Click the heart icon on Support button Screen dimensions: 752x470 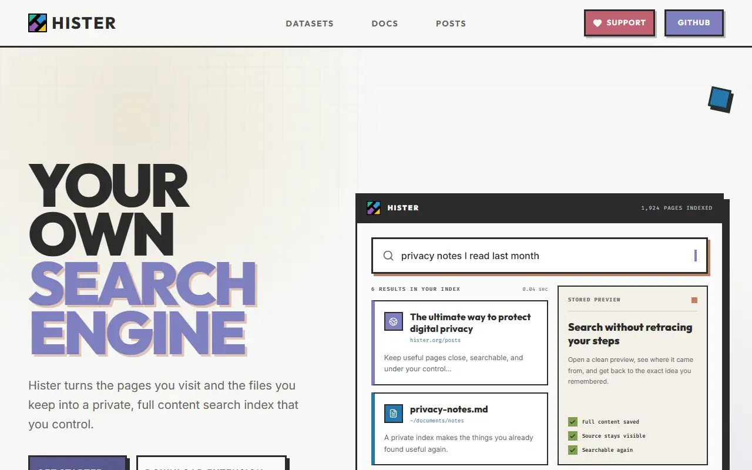click(x=597, y=23)
